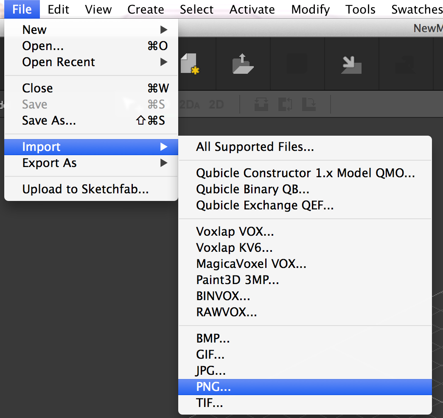The width and height of the screenshot is (443, 418).
Task: Import Voxlap VOX... file
Action: (305, 231)
